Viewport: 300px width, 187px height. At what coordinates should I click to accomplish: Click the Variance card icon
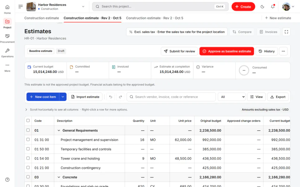[x=198, y=67]
